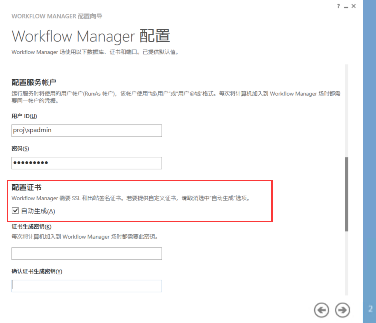
Task: Click the 证书生成密钥(K) label
Action: coord(31,227)
